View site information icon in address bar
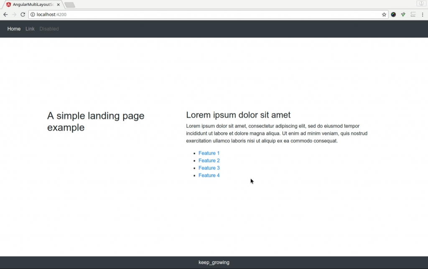Screen dimensions: 428x269 tap(33, 15)
